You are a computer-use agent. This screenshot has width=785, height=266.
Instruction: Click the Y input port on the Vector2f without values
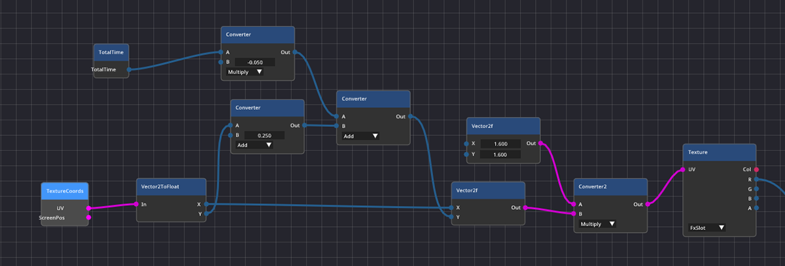[452, 217]
